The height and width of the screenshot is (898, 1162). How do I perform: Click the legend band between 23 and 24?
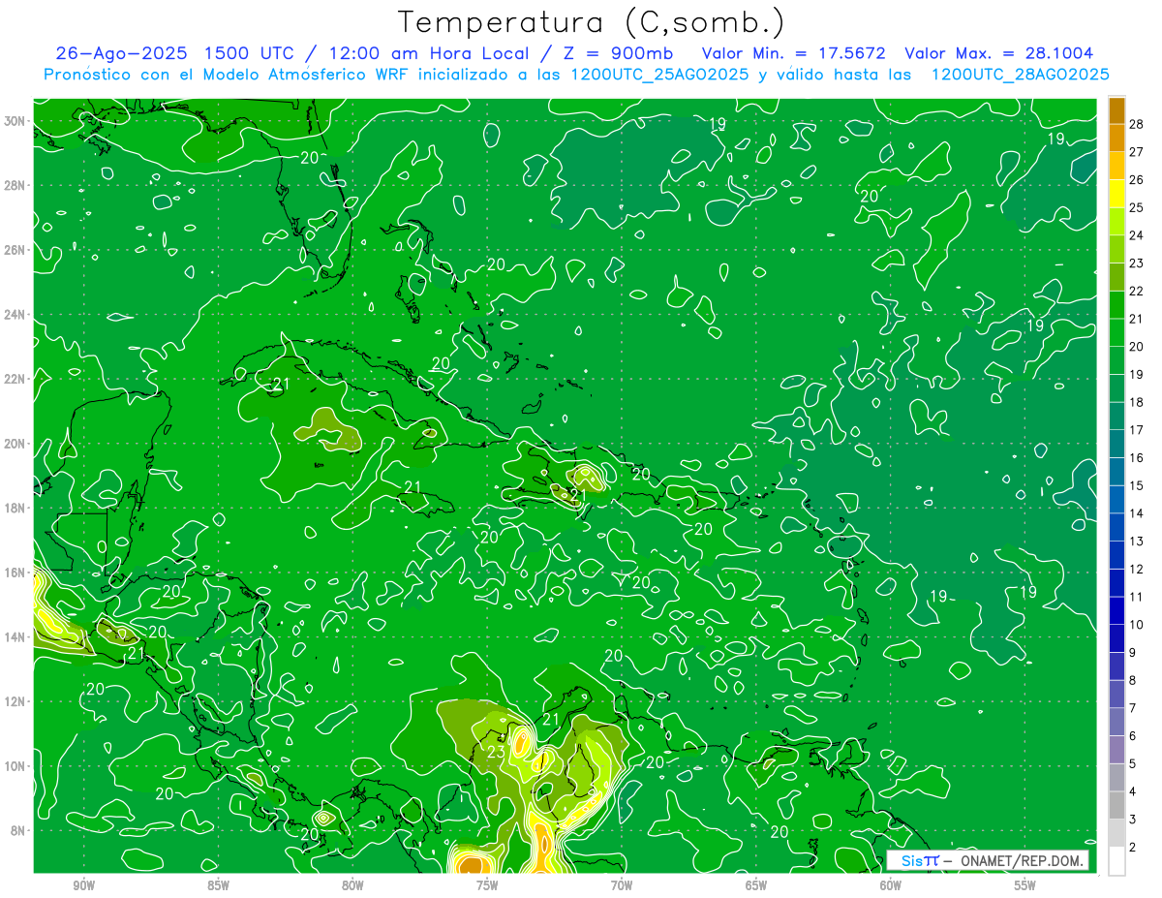1116,249
